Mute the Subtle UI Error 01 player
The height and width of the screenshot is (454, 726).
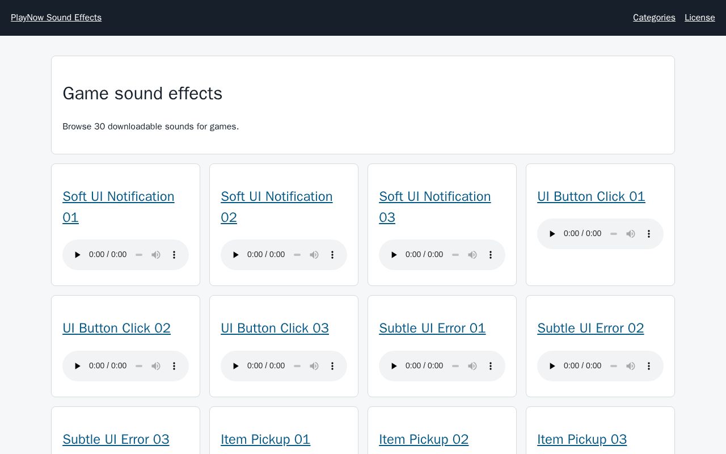coord(472,366)
